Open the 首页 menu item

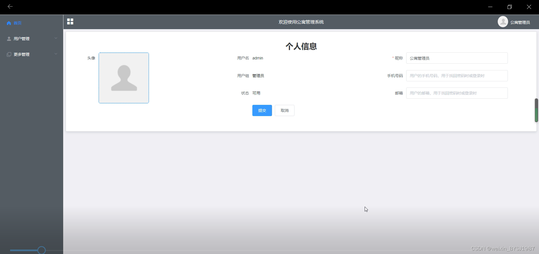tap(31, 23)
